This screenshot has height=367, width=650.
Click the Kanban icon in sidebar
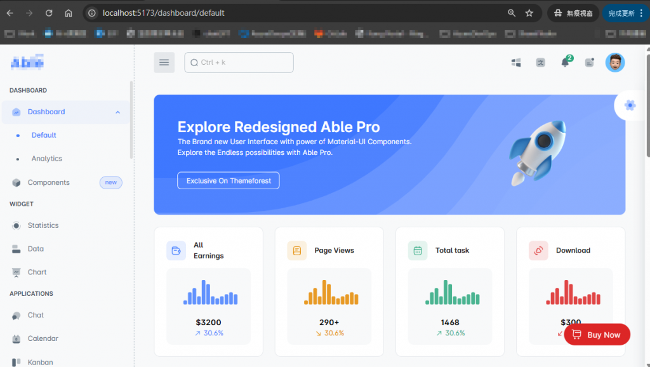click(16, 362)
